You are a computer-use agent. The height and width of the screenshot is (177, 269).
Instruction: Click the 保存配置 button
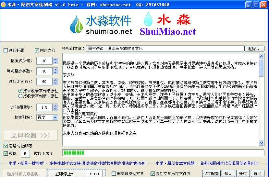[x=211, y=173]
